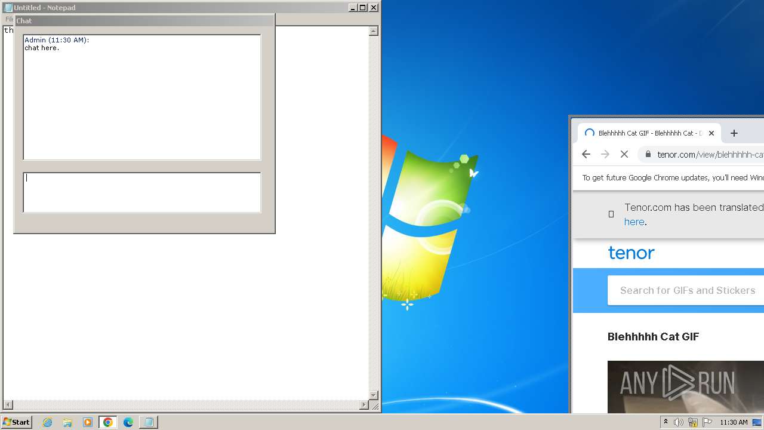Screen dimensions: 764x430
Task: Close the Blehhhhh Cat GIF tab
Action: tap(711, 133)
